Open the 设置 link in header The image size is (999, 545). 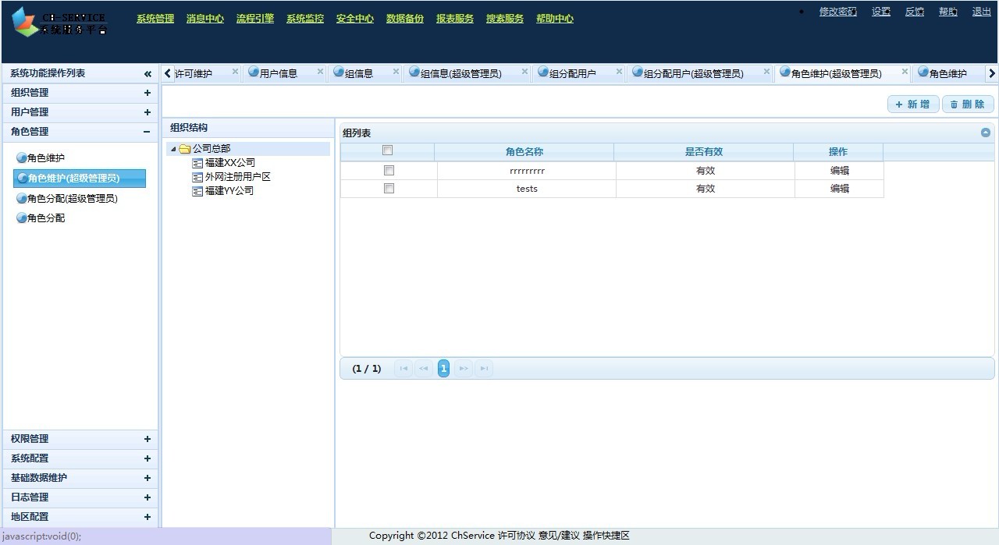pos(881,12)
